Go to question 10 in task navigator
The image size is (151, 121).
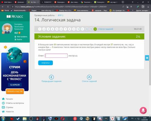click(78, 29)
